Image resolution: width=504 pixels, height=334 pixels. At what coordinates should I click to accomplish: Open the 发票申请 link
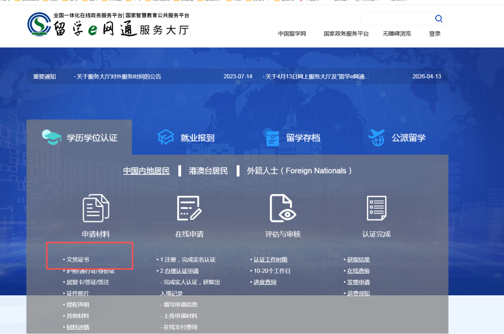pos(358,282)
